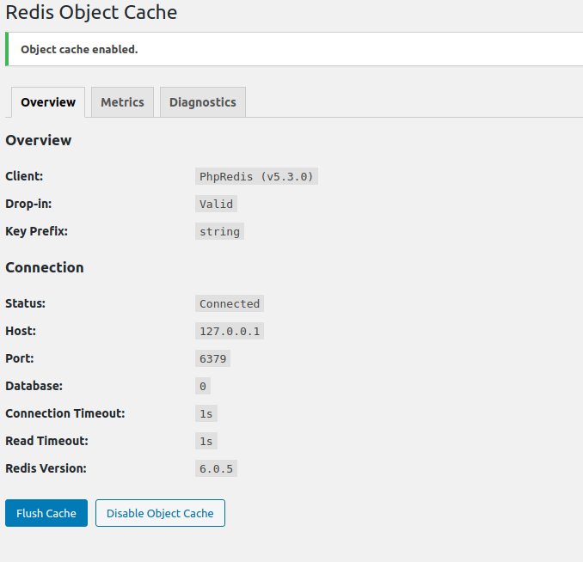Image resolution: width=583 pixels, height=562 pixels.
Task: Click the Database value 0
Action: (x=203, y=386)
